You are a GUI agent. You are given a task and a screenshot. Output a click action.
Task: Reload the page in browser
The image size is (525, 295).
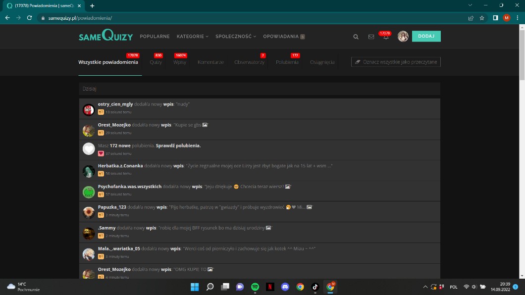[x=30, y=18]
